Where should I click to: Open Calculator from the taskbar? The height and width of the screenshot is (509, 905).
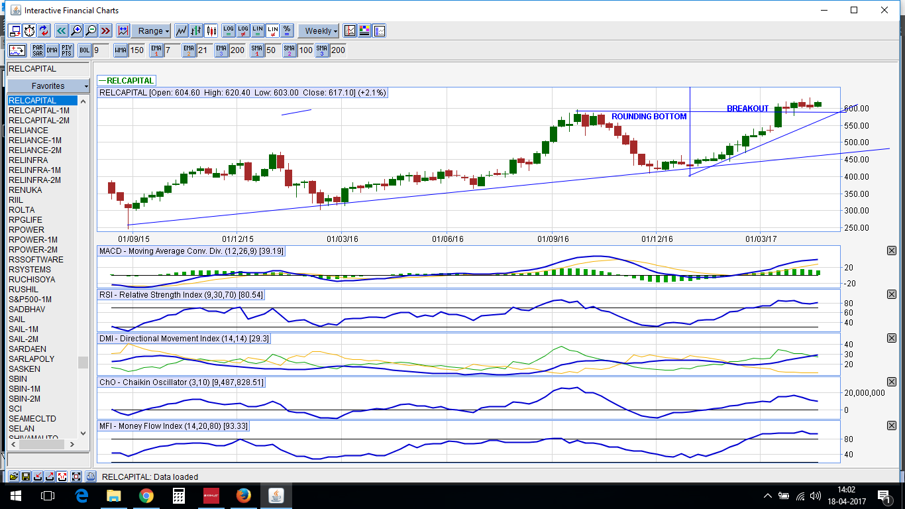tap(179, 495)
